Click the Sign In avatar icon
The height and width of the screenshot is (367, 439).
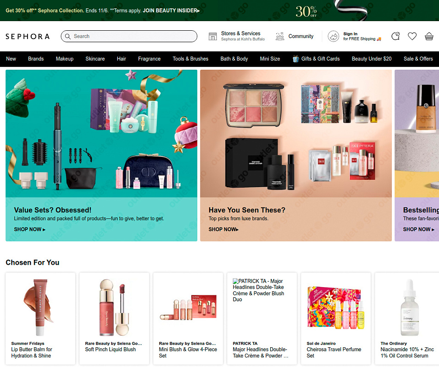[x=333, y=36]
